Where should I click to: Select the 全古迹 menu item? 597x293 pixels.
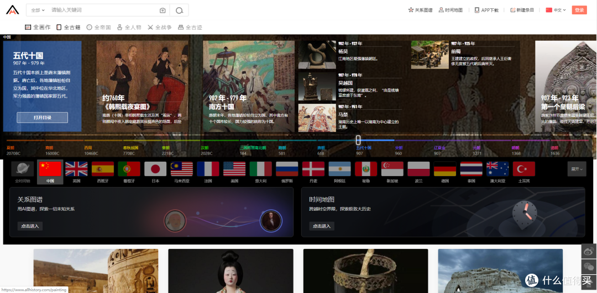[190, 28]
